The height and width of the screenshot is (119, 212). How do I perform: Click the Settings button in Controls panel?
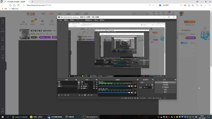(x=165, y=90)
